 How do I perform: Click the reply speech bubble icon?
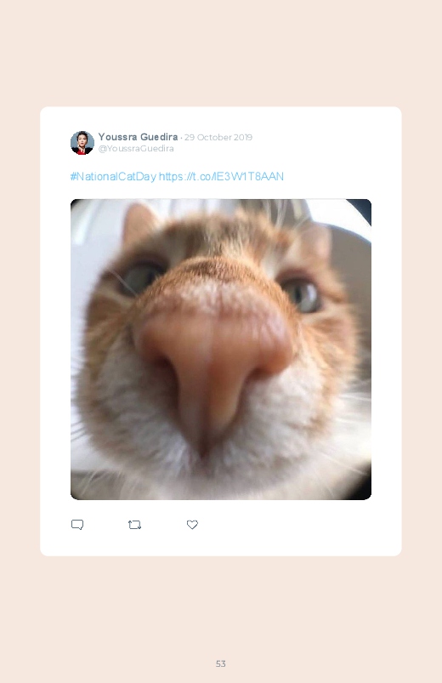tap(77, 525)
